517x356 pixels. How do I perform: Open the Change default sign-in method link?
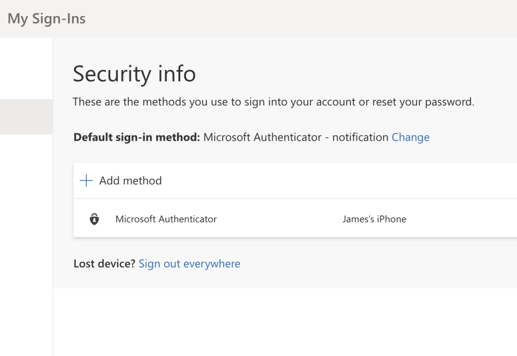(x=410, y=137)
